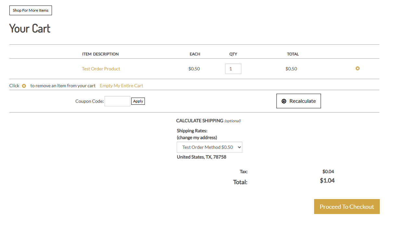This screenshot has width=395, height=225.
Task: Click the order total amount $1.04
Action: [x=327, y=181]
